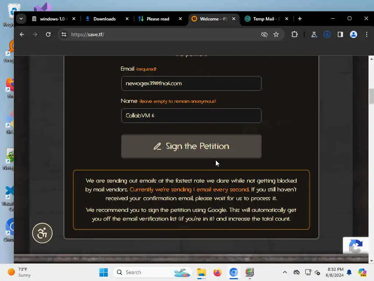The width and height of the screenshot is (374, 281).
Task: Open File Explorer from the taskbar
Action: tap(202, 272)
